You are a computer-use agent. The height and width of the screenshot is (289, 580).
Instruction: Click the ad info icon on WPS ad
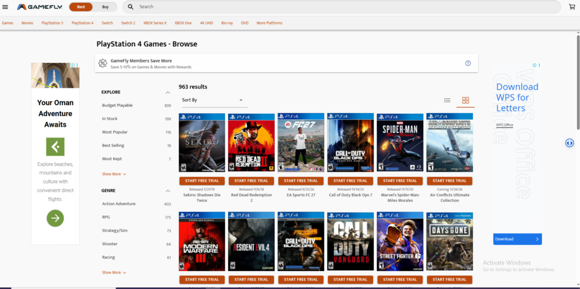(535, 65)
